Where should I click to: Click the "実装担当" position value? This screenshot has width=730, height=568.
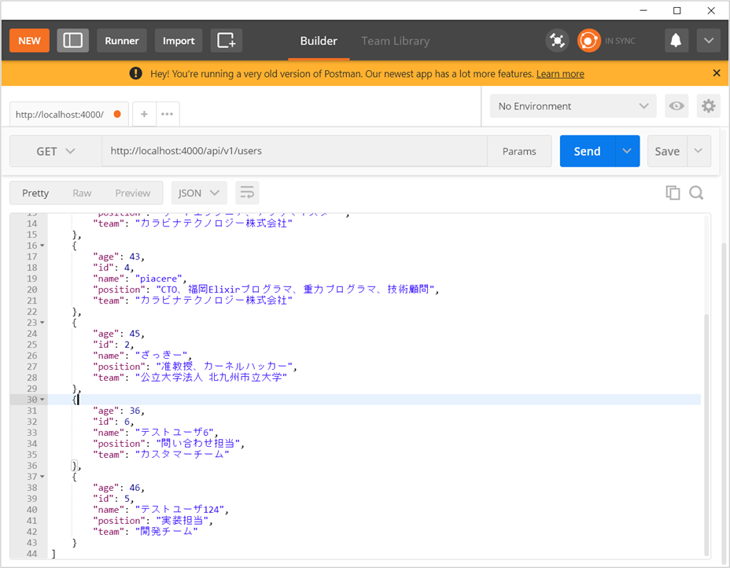coord(182,521)
